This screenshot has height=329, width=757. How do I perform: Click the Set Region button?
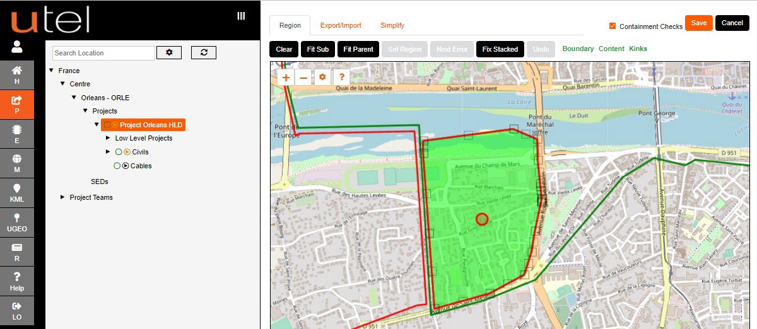point(405,49)
